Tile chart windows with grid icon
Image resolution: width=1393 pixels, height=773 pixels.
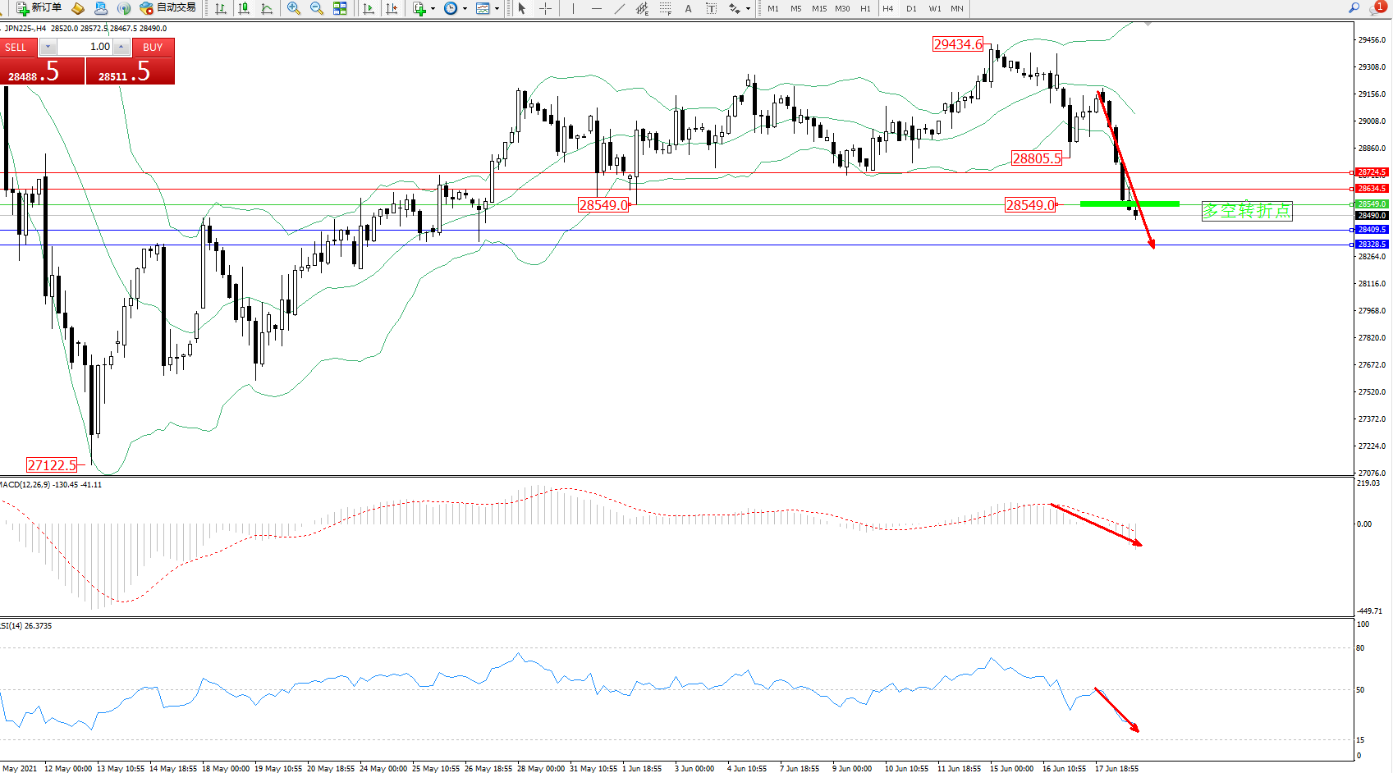point(340,8)
